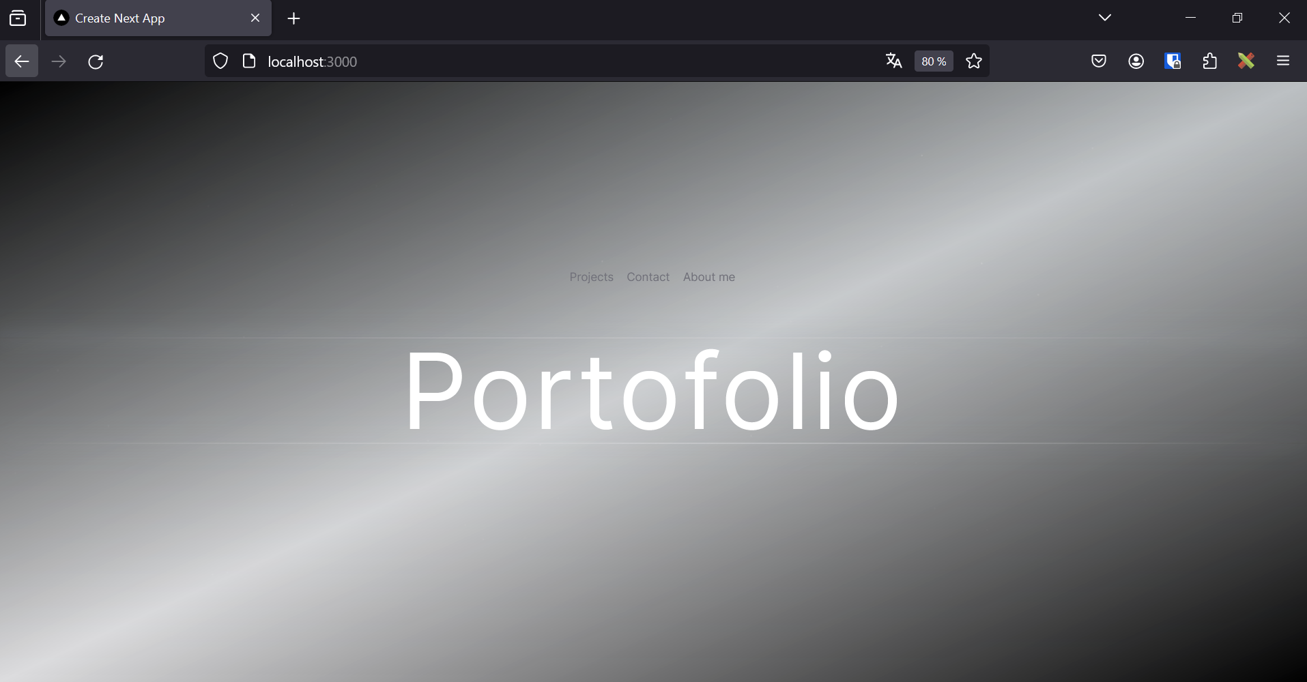Bookmark this page with star icon
The width and height of the screenshot is (1307, 682).
(974, 61)
